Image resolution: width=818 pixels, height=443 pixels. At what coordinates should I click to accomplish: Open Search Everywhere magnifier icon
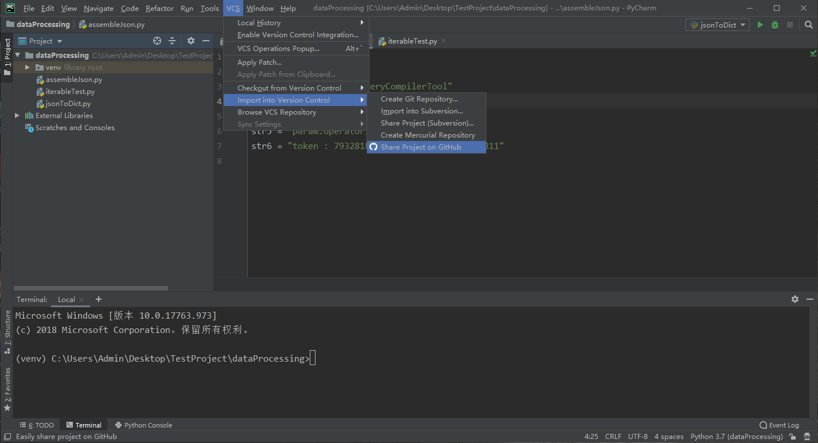point(809,25)
